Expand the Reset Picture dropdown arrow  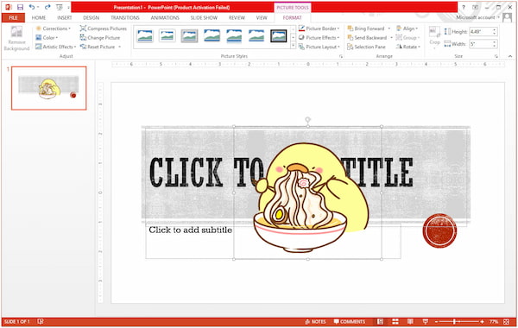click(120, 47)
